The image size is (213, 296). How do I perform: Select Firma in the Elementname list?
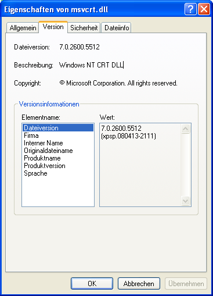[x=58, y=135]
